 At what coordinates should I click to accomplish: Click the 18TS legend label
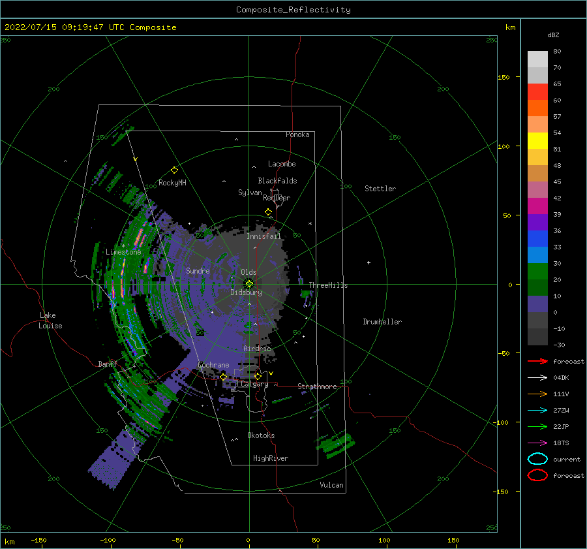pos(561,443)
